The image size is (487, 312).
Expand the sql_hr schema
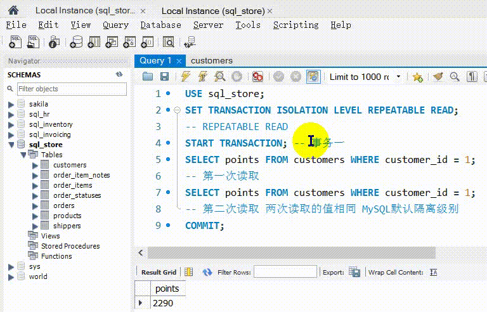pos(11,115)
